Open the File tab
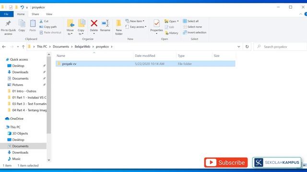 point(6,14)
